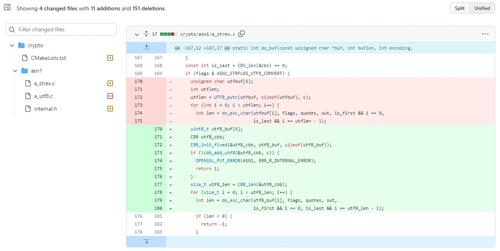
Task: Switch to Split diff view
Action: (x=459, y=8)
